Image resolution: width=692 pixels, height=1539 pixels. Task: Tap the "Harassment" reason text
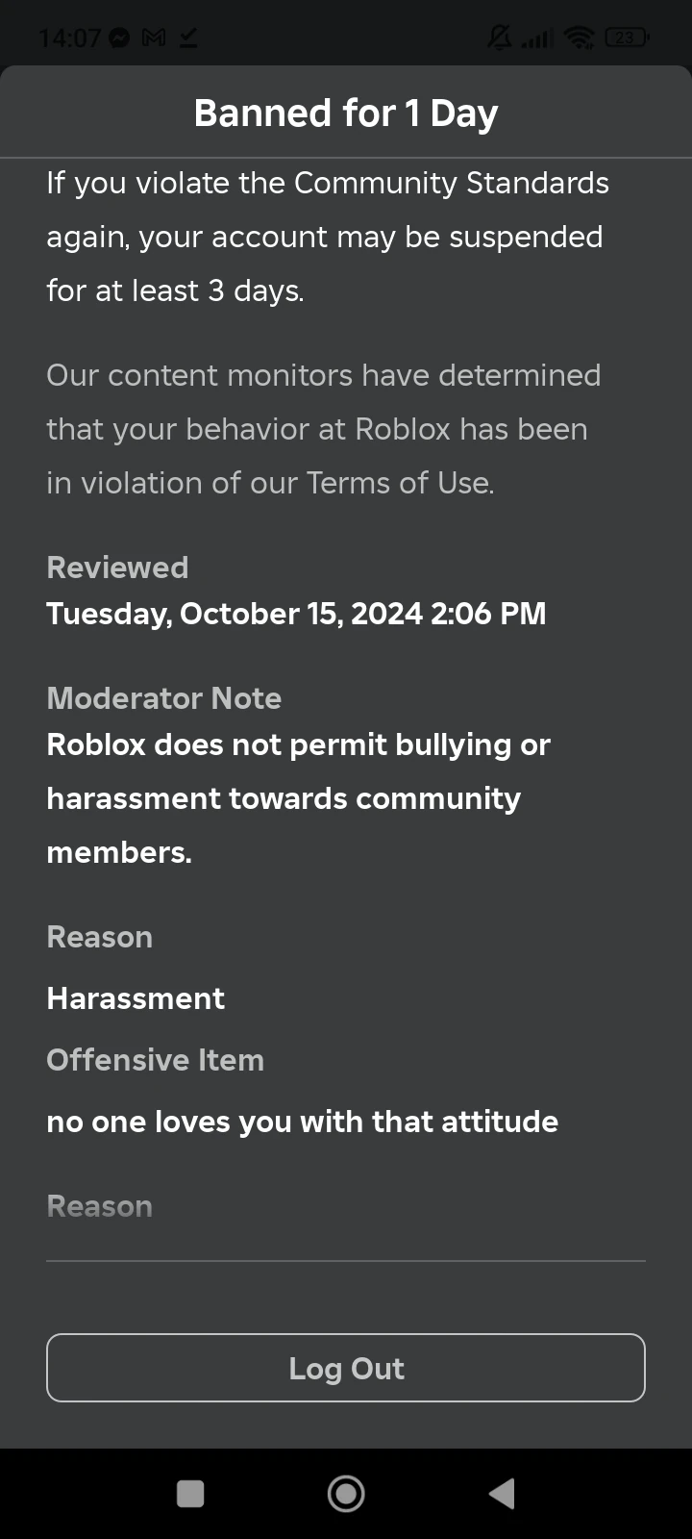click(136, 998)
